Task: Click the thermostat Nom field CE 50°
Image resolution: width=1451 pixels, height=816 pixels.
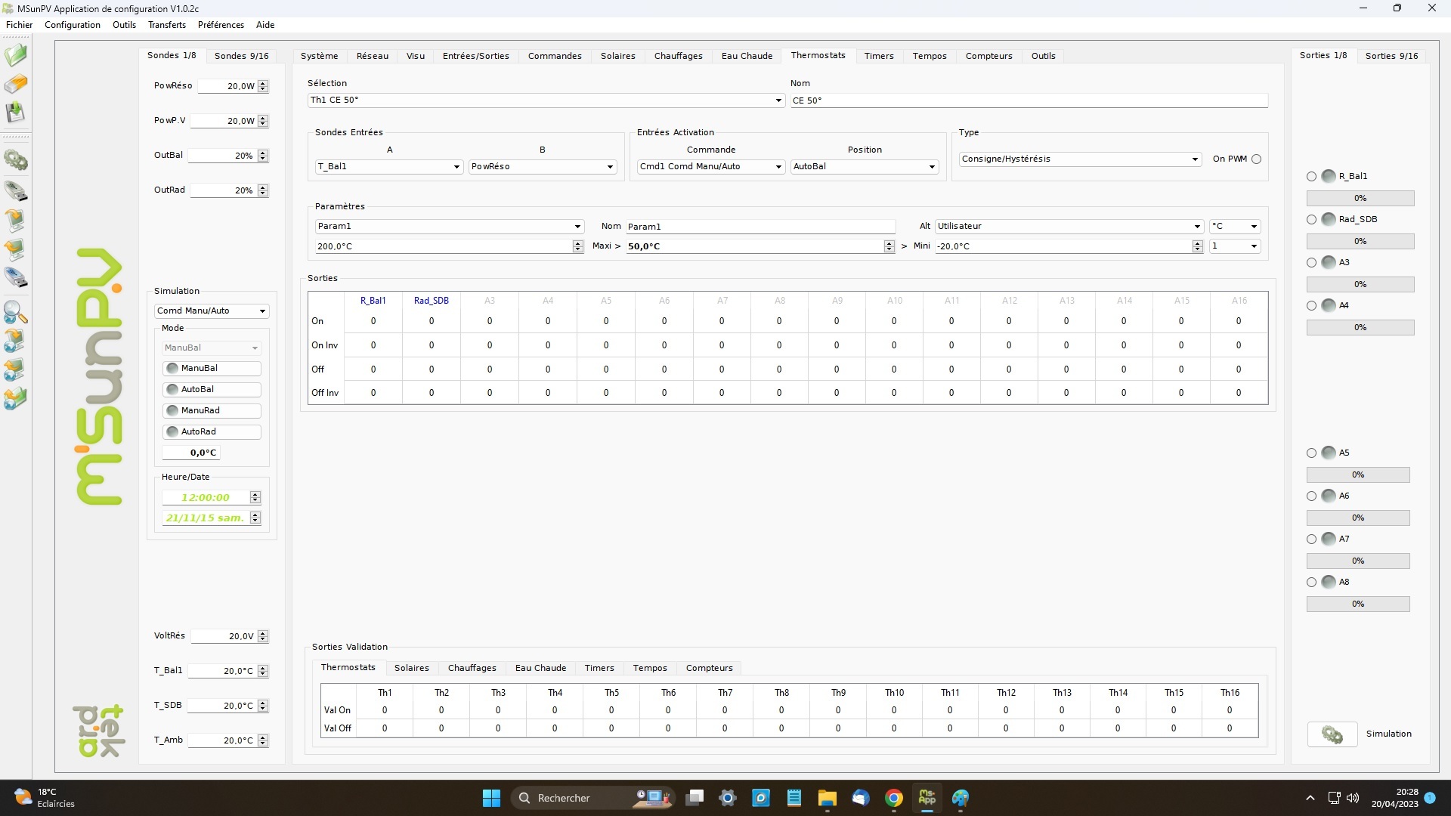Action: (1028, 100)
